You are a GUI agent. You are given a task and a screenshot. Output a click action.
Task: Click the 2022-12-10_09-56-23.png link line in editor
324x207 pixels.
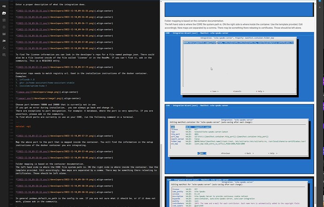64,29
